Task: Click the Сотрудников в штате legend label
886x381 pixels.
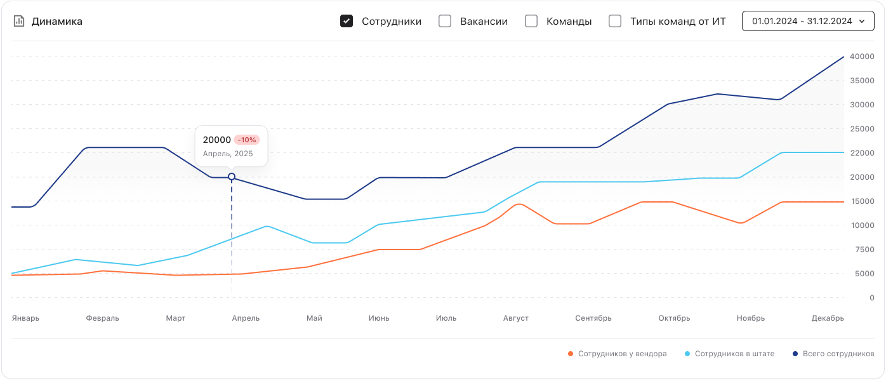Action: 734,354
